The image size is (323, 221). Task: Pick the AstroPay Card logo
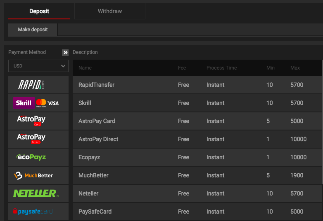(38, 121)
